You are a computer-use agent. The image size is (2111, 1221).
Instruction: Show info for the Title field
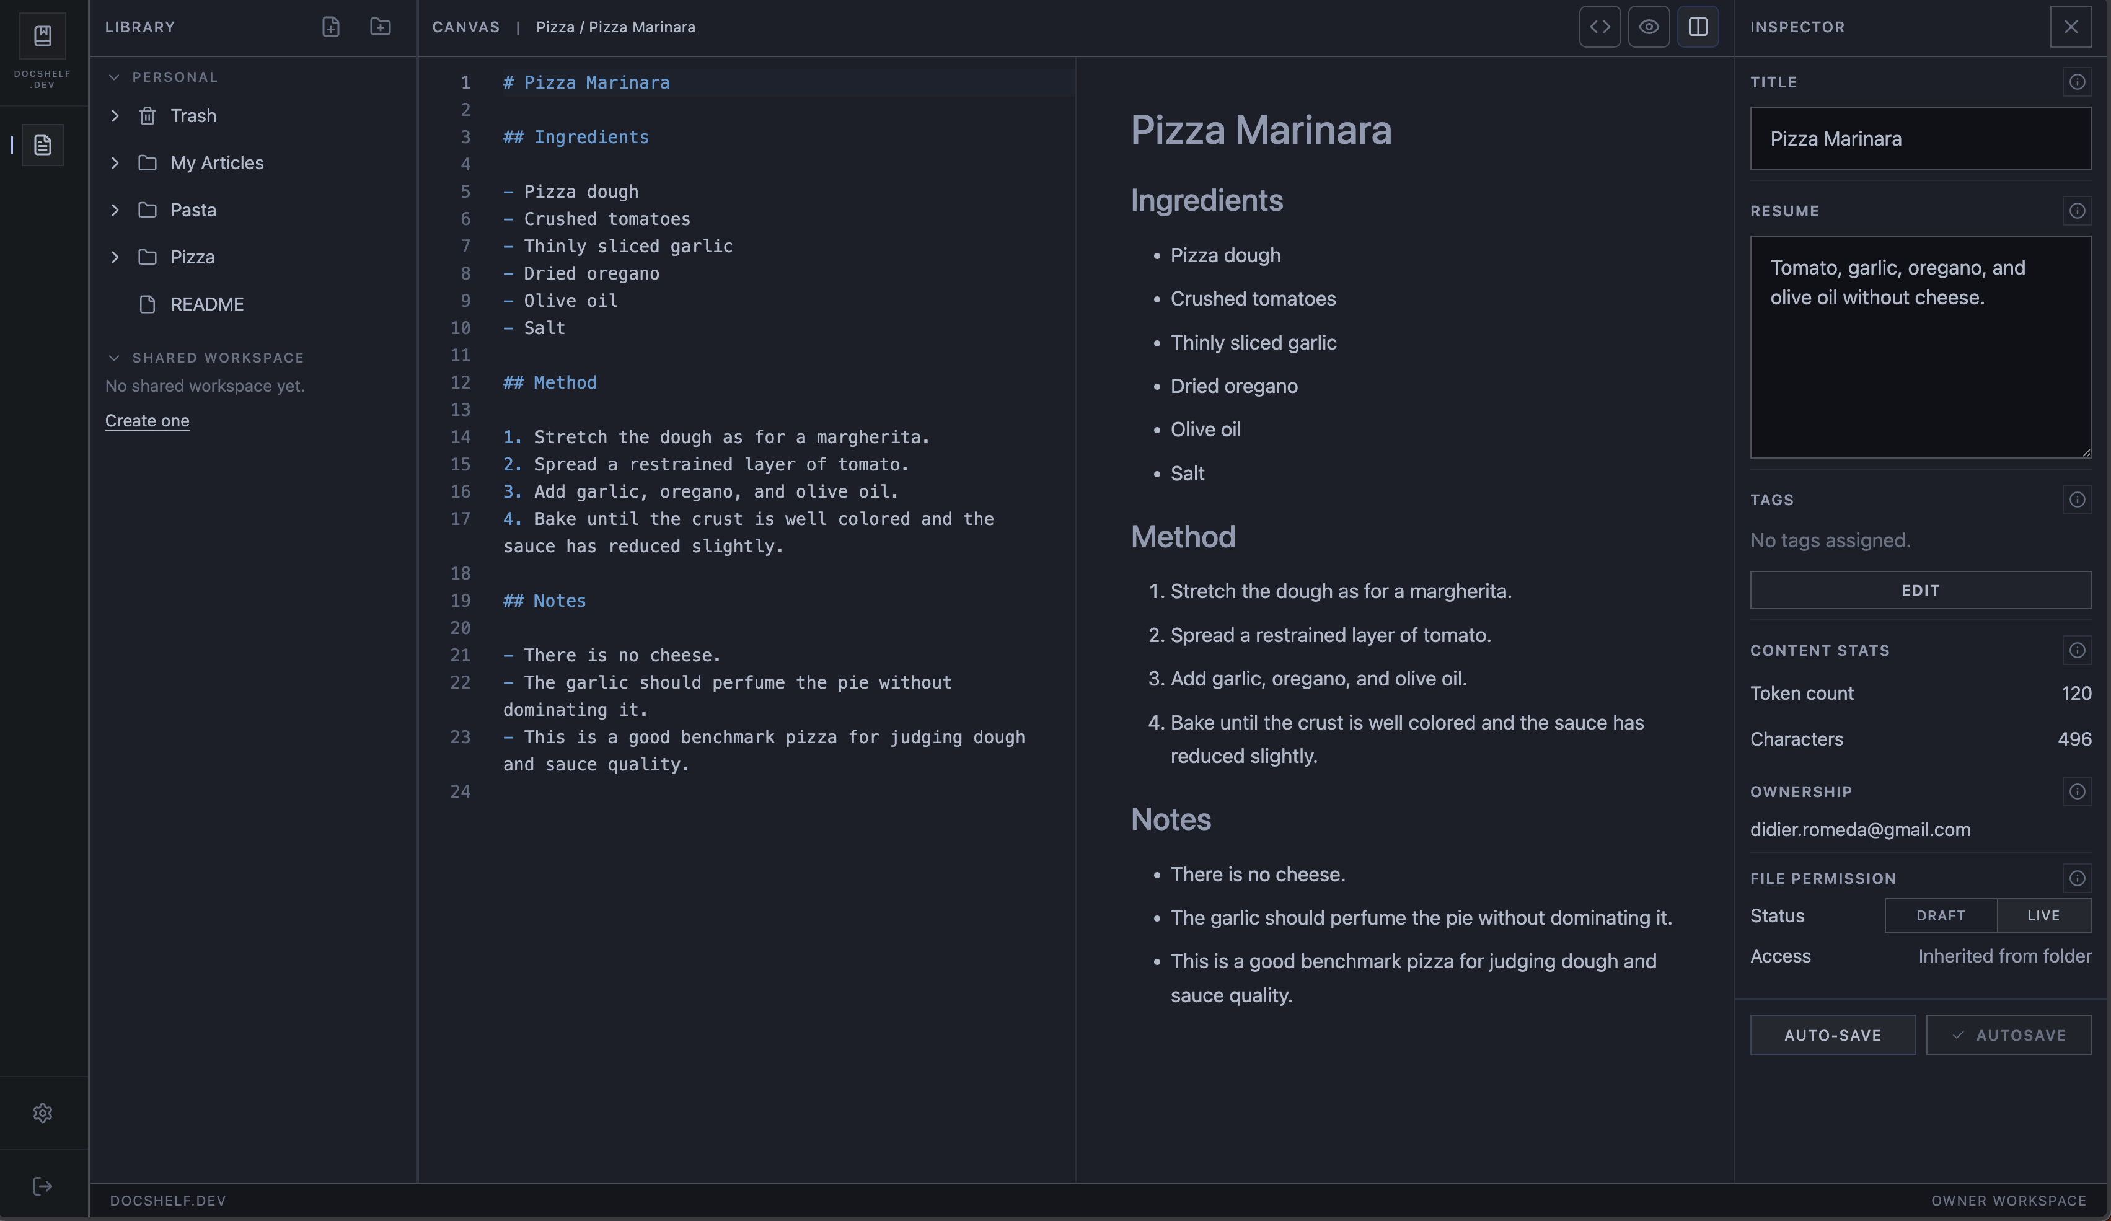pyautogui.click(x=2077, y=82)
